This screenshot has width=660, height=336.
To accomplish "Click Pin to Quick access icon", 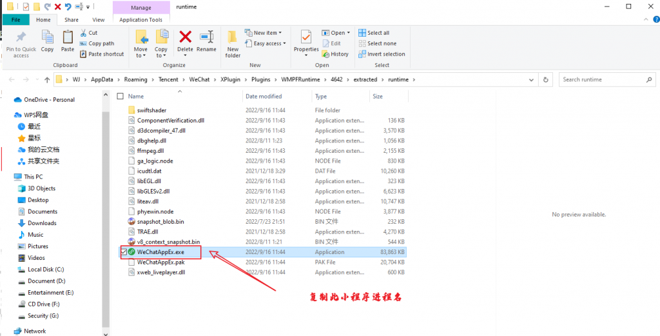I will point(21,37).
